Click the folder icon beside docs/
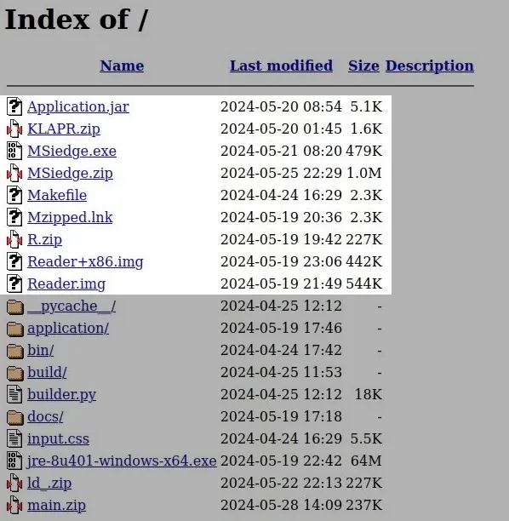The height and width of the screenshot is (521, 509). (x=15, y=417)
